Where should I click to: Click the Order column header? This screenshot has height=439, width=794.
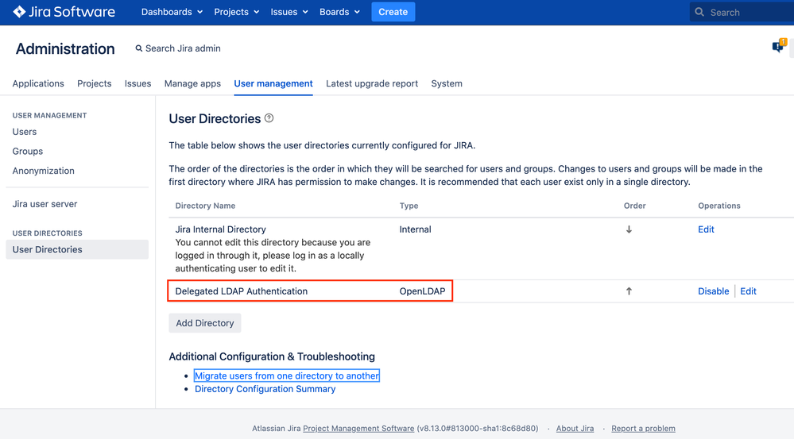(634, 206)
